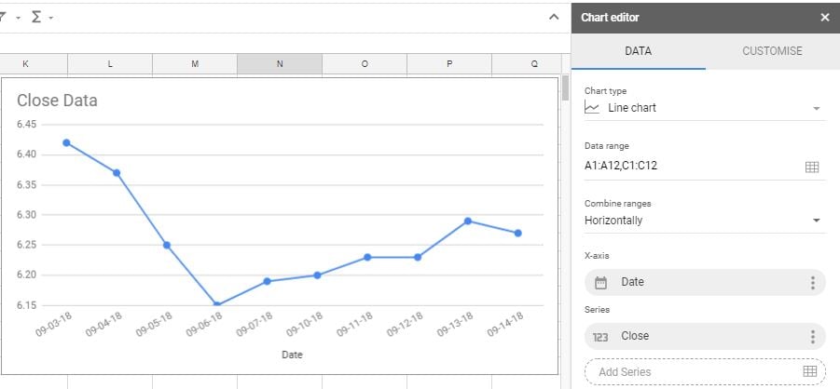This screenshot has width=840, height=389.
Task: Close the Chart editor panel
Action: point(825,18)
